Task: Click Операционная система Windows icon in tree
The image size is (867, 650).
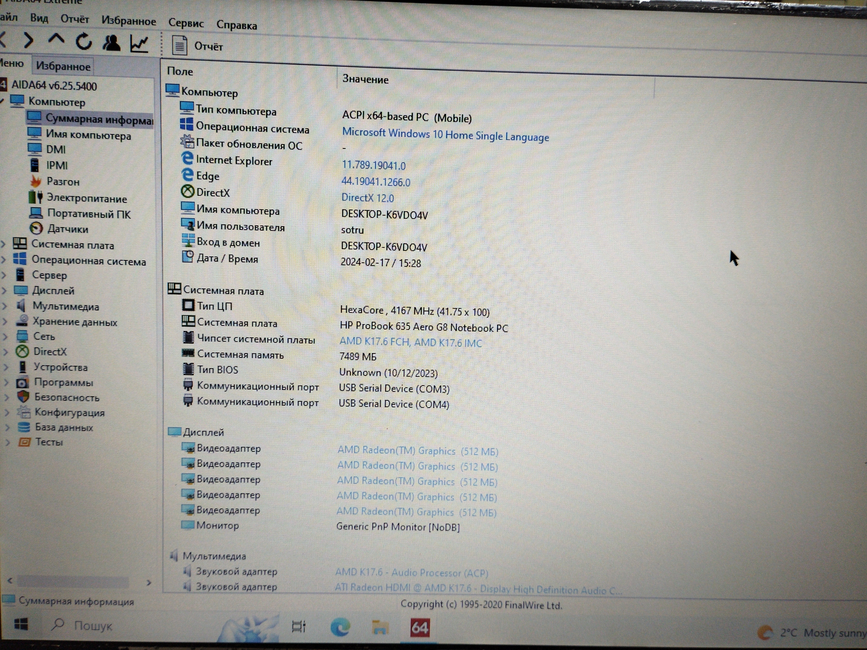Action: pyautogui.click(x=19, y=259)
